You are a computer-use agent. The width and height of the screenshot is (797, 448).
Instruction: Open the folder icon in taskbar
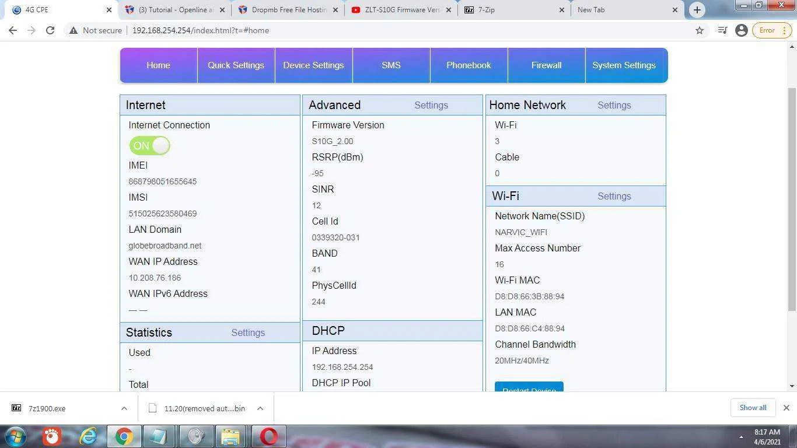click(230, 436)
